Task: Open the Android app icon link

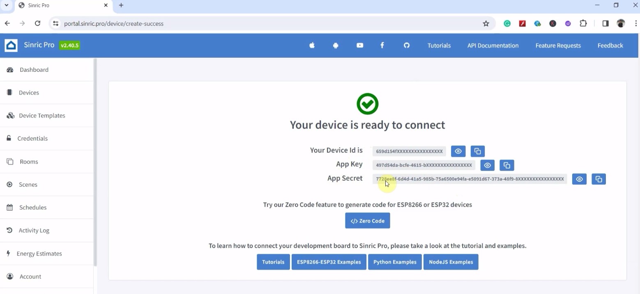Action: coord(336,46)
